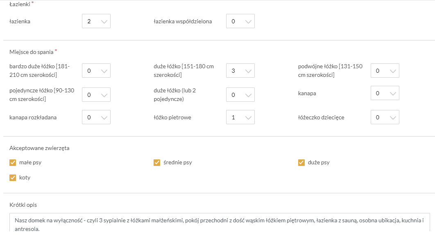The height and width of the screenshot is (235, 435).
Task: Open duże łóżko 151-180 cm dropdown
Action: tap(240, 71)
